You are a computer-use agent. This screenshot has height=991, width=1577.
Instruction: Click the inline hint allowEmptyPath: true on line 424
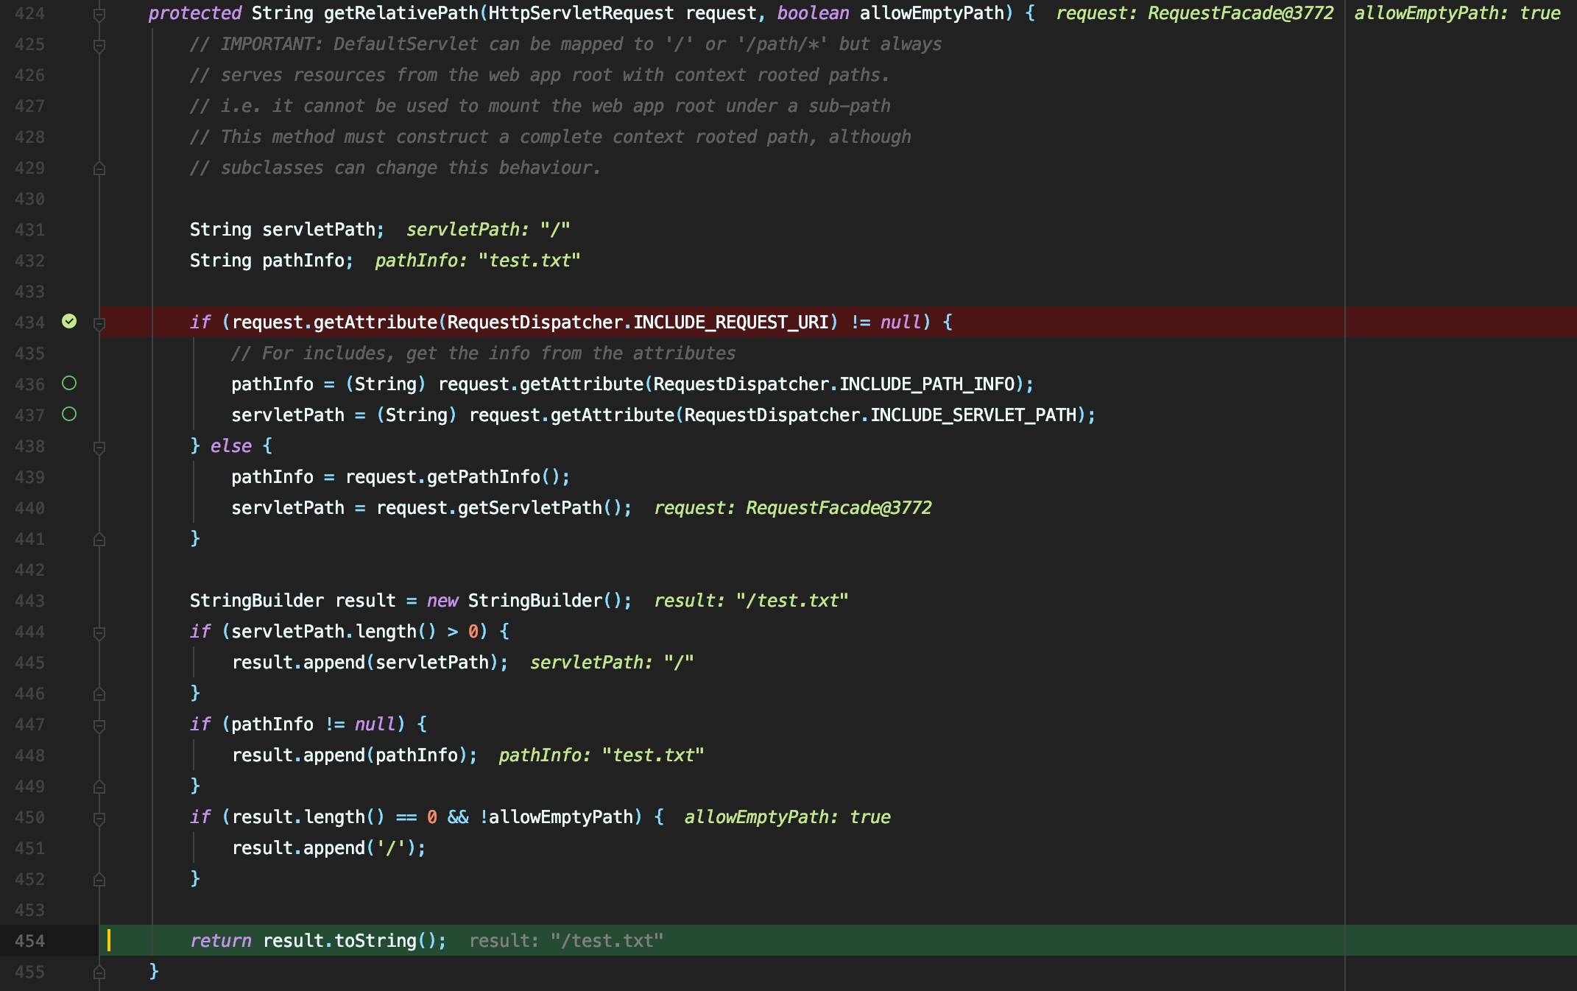pos(1457,13)
